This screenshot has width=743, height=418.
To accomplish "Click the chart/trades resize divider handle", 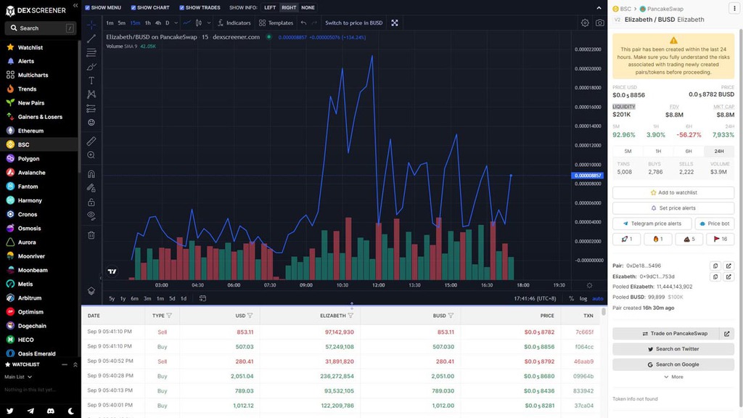I will click(352, 306).
